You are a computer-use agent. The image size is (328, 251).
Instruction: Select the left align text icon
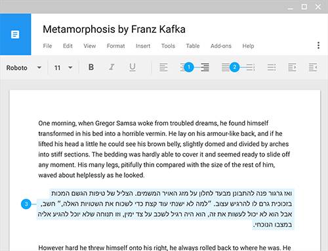click(163, 67)
